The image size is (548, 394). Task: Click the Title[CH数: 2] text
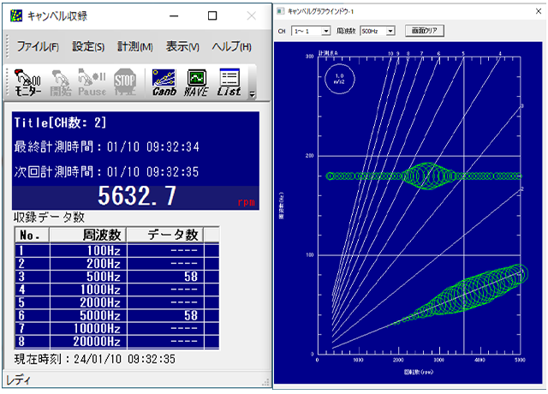[x=60, y=122]
